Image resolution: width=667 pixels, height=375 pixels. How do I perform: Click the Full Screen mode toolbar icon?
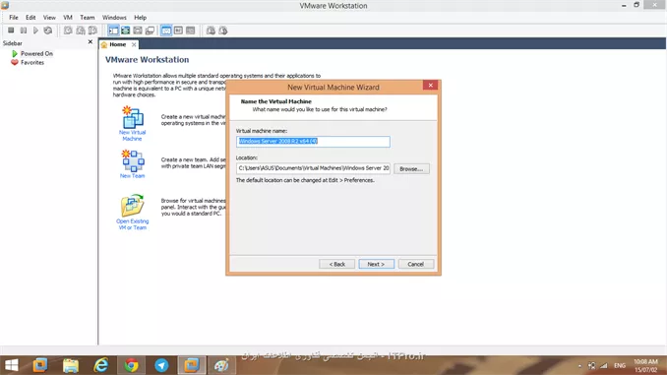[126, 31]
